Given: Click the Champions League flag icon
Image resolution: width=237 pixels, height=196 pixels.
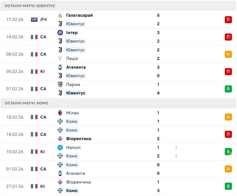Looking at the screenshot, I should [x=34, y=20].
